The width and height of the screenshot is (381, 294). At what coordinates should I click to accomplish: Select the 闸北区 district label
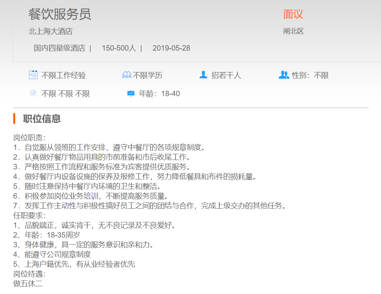click(293, 32)
